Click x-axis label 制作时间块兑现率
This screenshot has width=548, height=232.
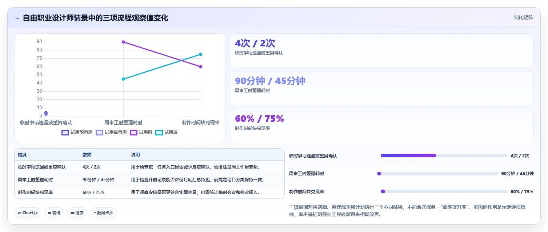coord(201,123)
